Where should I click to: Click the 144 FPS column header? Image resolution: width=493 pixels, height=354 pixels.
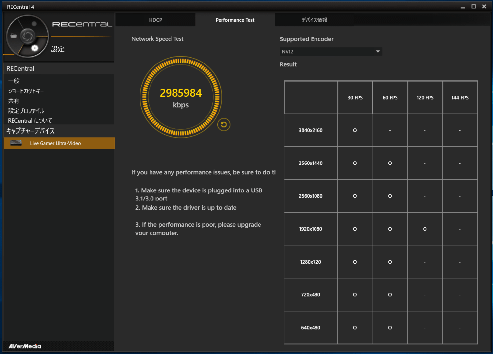click(x=460, y=97)
